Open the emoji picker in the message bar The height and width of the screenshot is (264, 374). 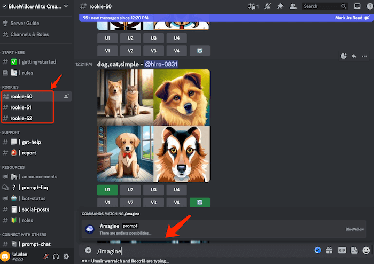coord(366,250)
